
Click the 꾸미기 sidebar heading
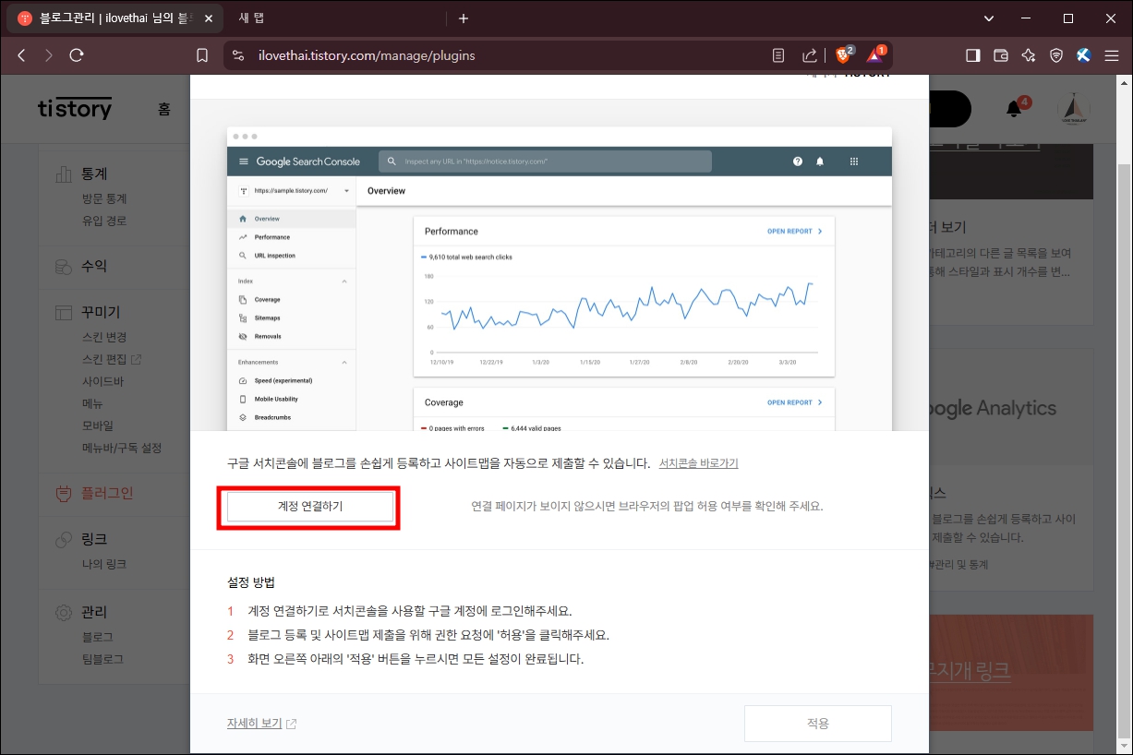(x=101, y=312)
